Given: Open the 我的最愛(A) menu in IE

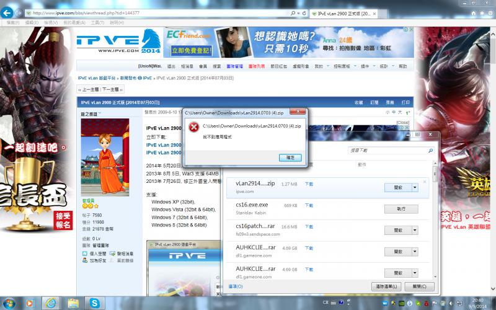Looking at the screenshot, I should [74, 23].
